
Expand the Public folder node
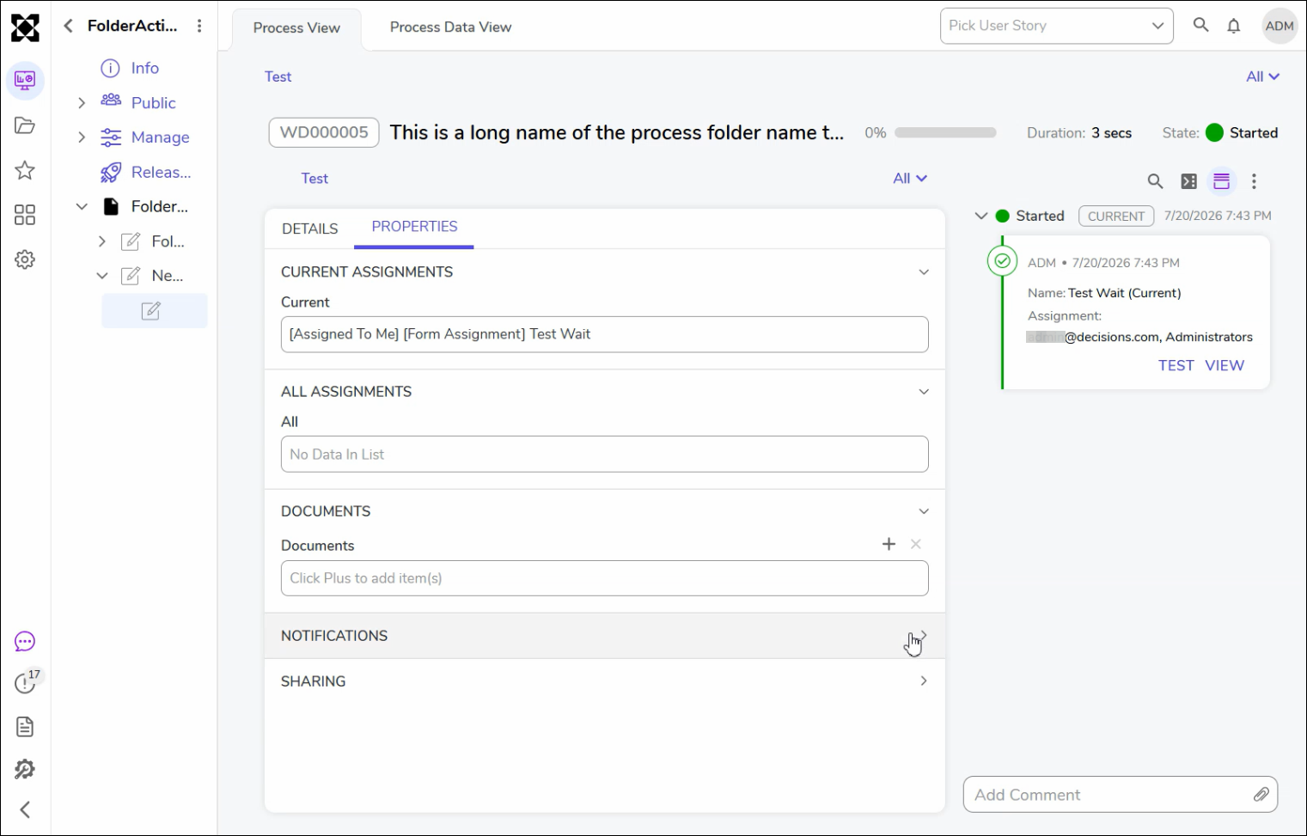[82, 103]
